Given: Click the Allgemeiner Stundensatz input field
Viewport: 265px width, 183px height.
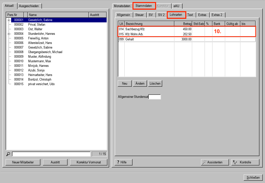Looking at the screenshot, I should 155,97.
